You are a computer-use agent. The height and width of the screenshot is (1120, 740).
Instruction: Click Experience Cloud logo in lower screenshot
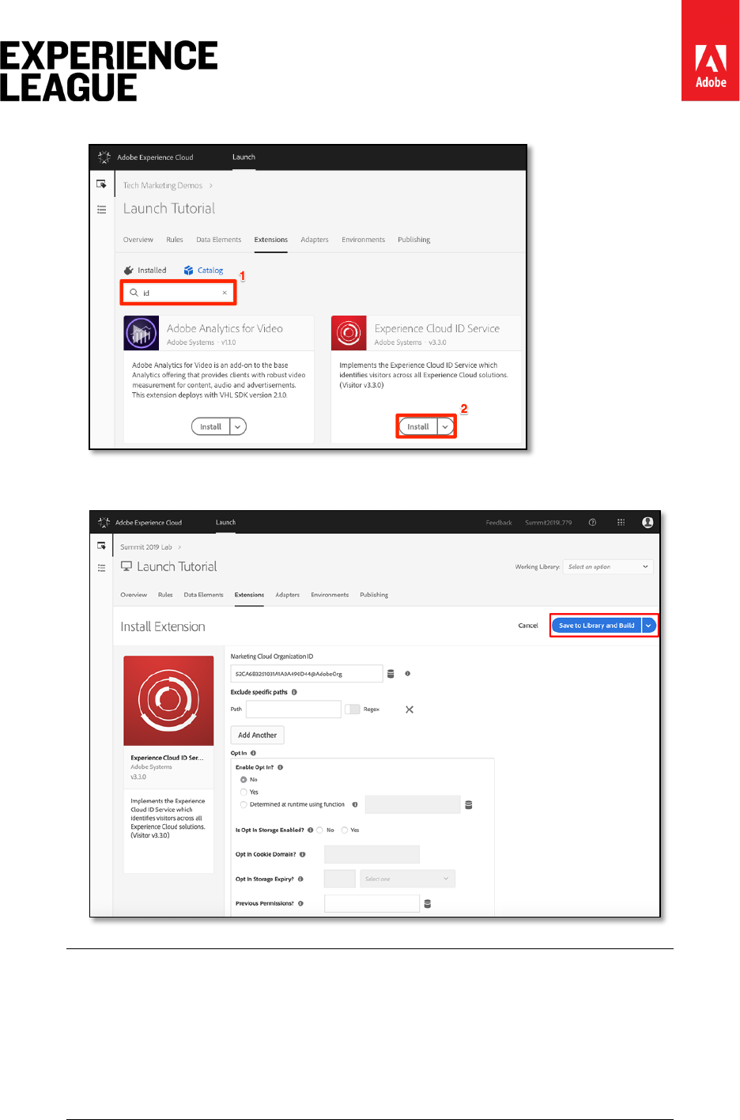[104, 523]
